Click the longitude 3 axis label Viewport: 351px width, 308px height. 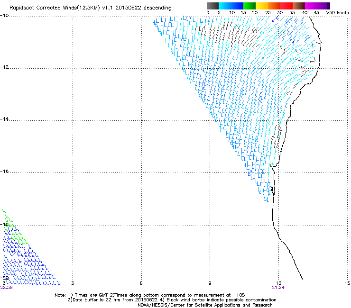coord(73,283)
